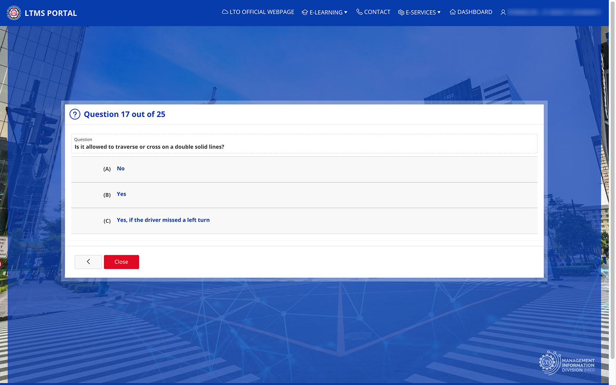Click the question text about double solid lines
This screenshot has height=385, width=616.
[x=149, y=147]
